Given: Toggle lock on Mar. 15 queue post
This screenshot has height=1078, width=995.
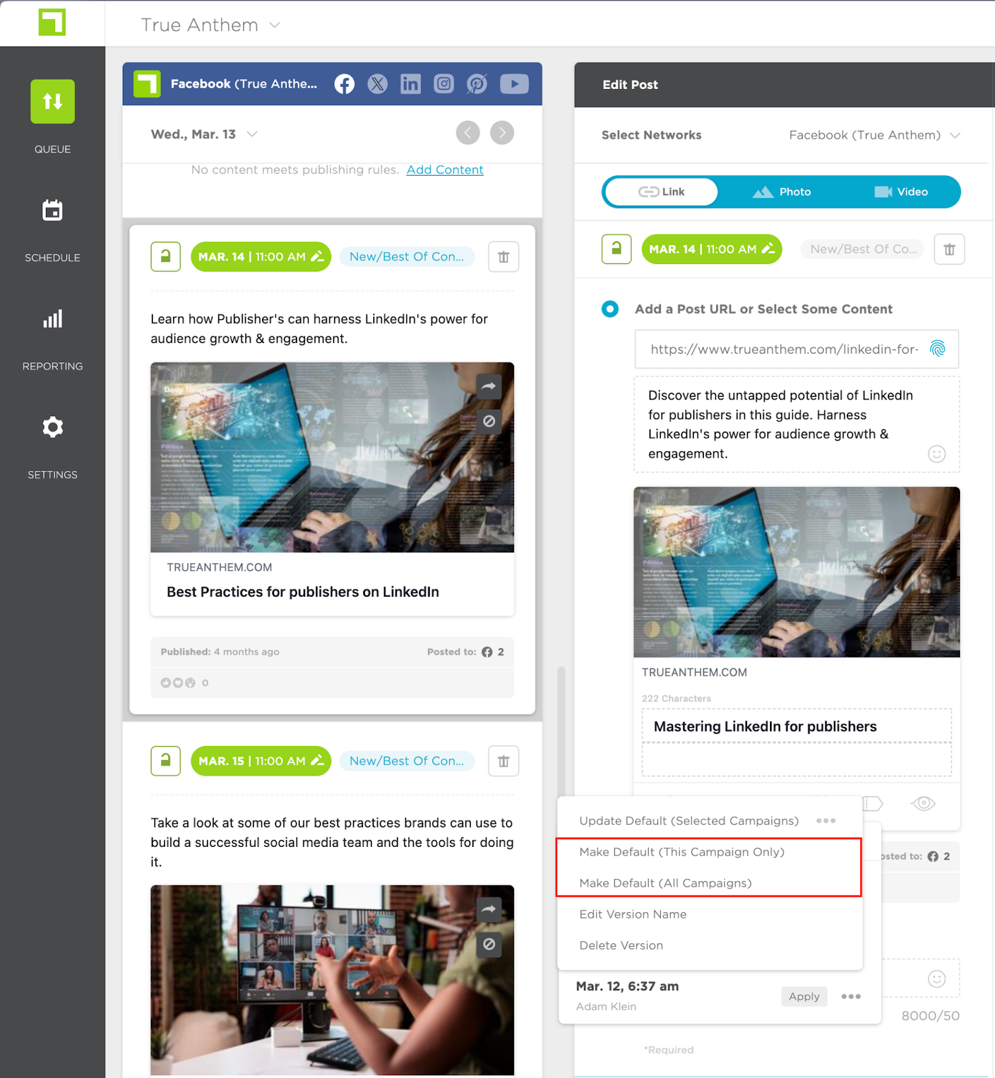Looking at the screenshot, I should pos(166,761).
